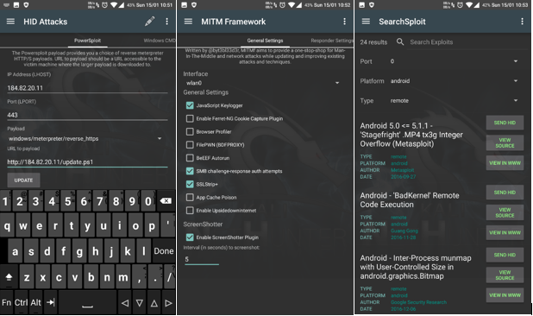Tap the Ctrl key on keyboard
Screen dimensions: 533x316
[21, 302]
